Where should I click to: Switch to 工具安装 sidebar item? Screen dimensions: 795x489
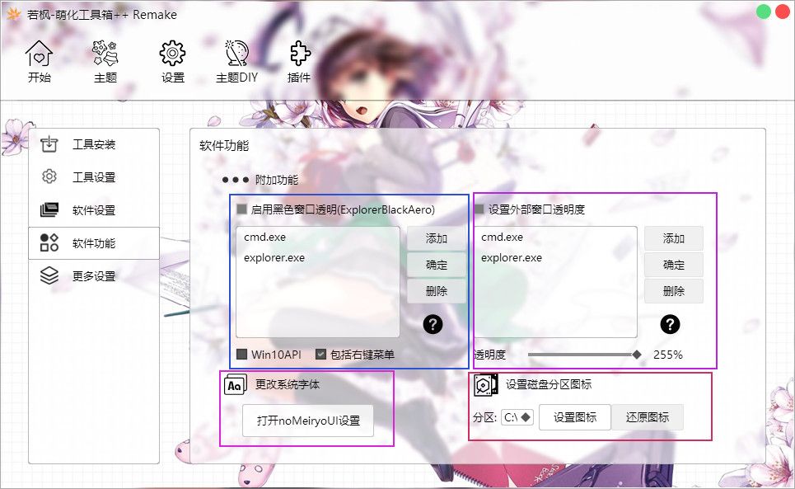94,144
